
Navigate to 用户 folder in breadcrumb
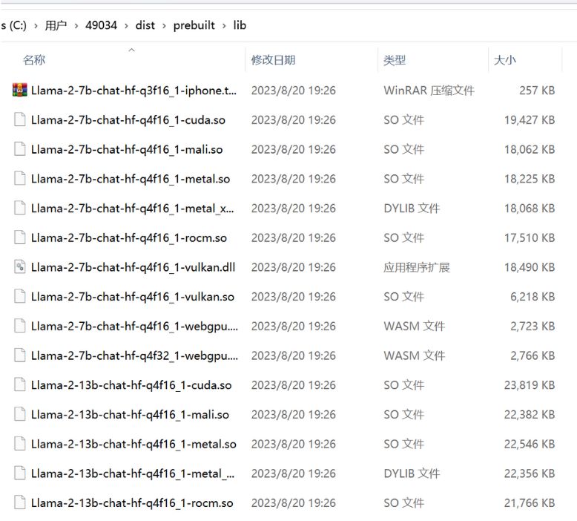point(56,25)
